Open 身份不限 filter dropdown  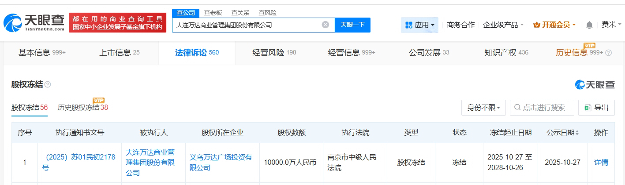click(x=483, y=108)
